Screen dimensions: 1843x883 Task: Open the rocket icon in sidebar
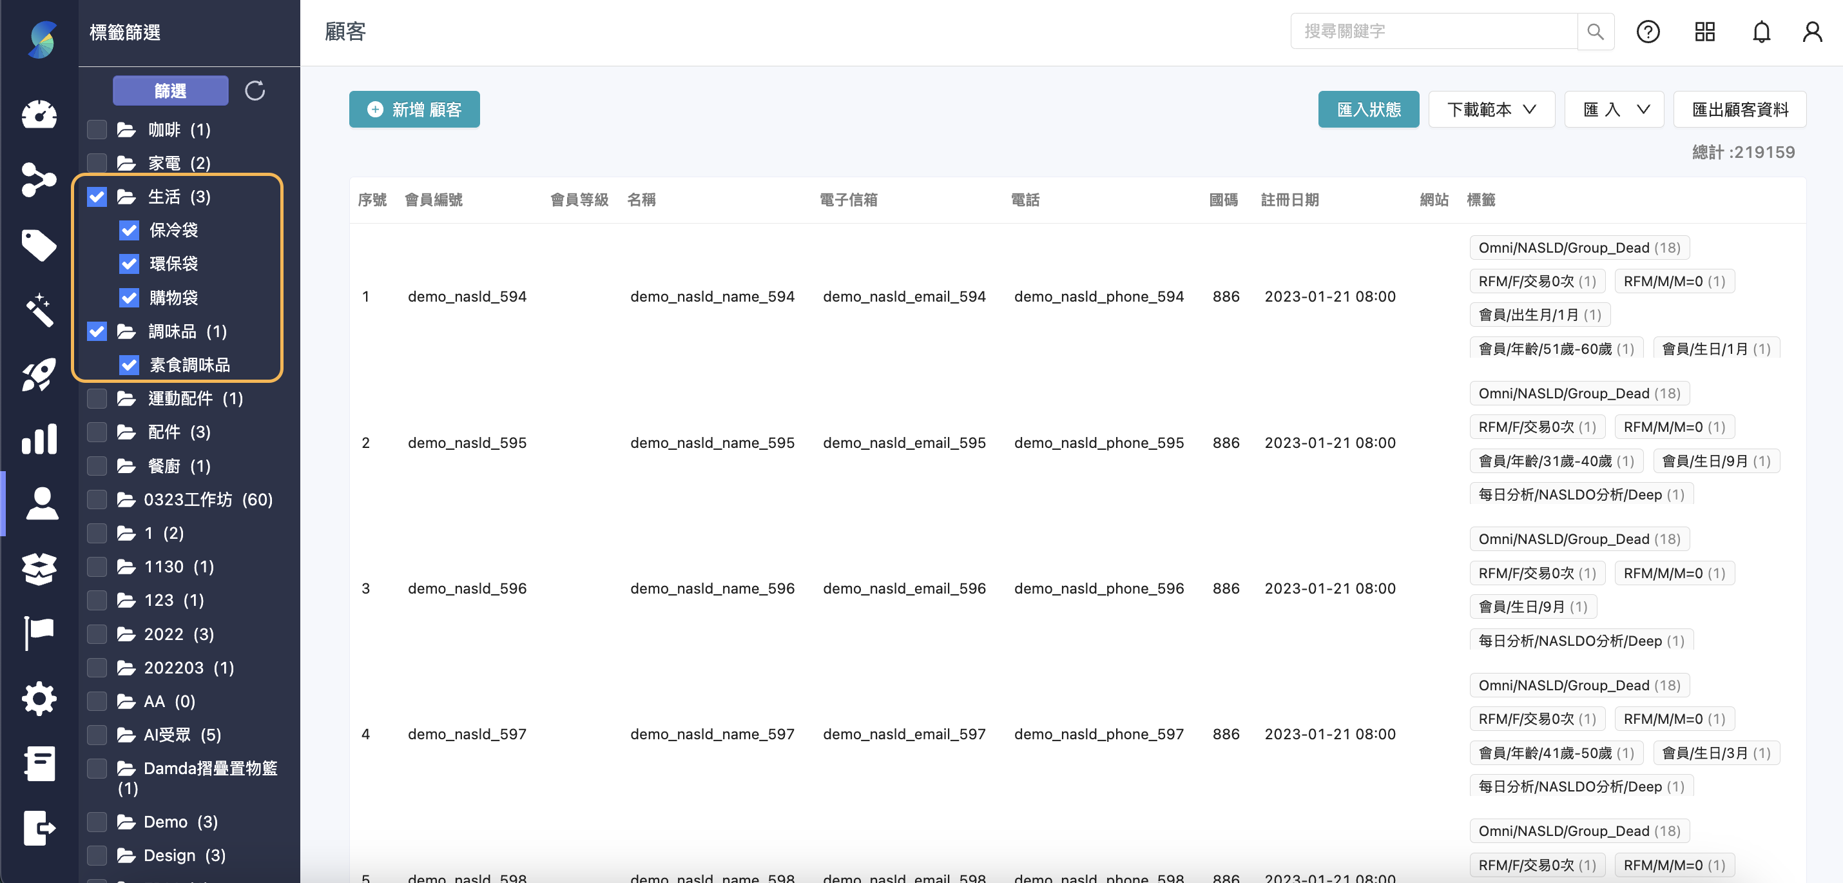39,375
